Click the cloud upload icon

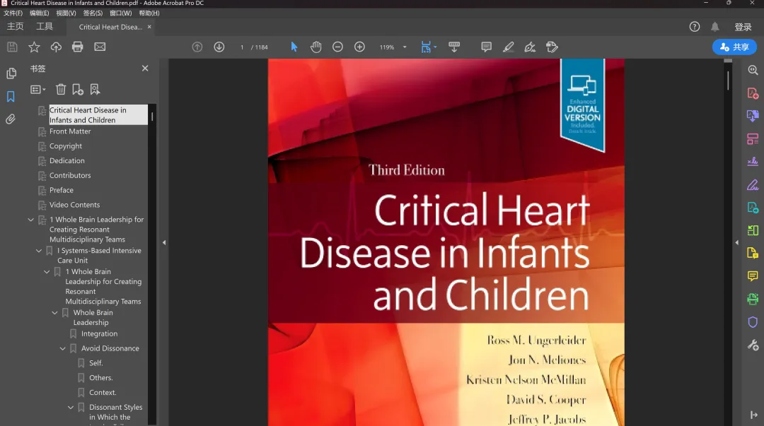click(x=56, y=47)
